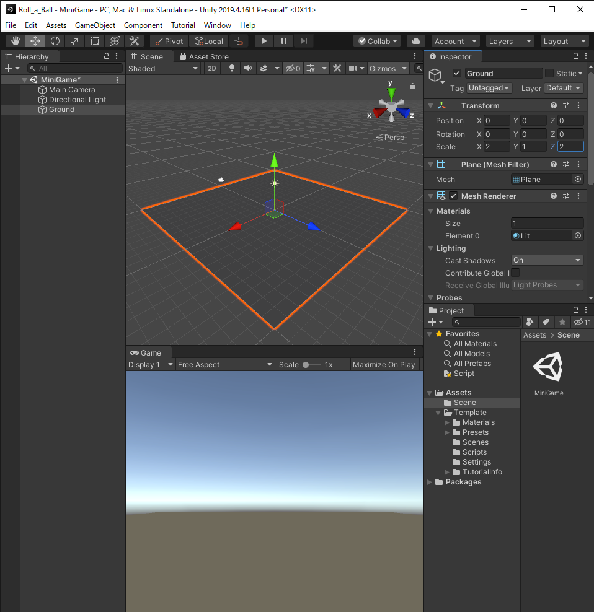The width and height of the screenshot is (594, 612).
Task: Select the Scale tool
Action: tap(74, 41)
